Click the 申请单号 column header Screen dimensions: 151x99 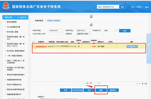click(41, 42)
